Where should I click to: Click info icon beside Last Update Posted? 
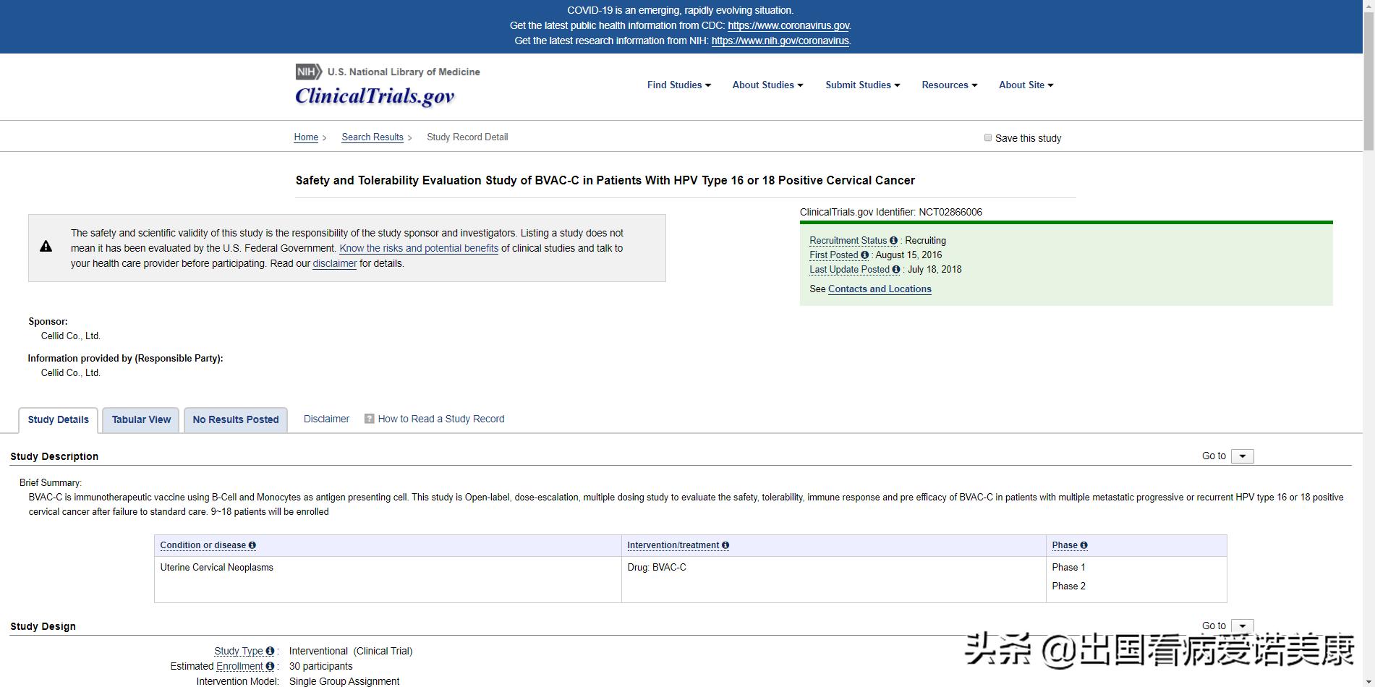click(896, 270)
